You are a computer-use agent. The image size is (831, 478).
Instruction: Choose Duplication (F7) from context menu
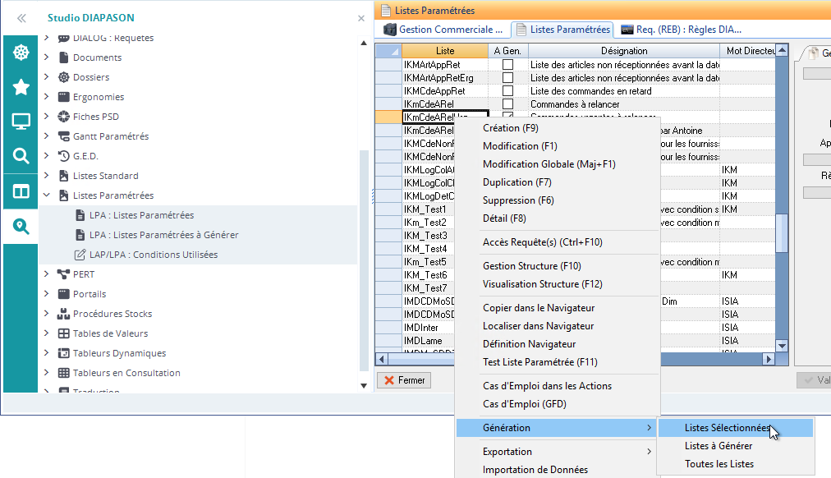tap(517, 182)
